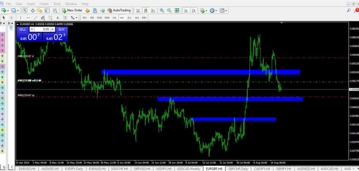Toggle the Navigator panel star-folder icon

(x=40, y=11)
